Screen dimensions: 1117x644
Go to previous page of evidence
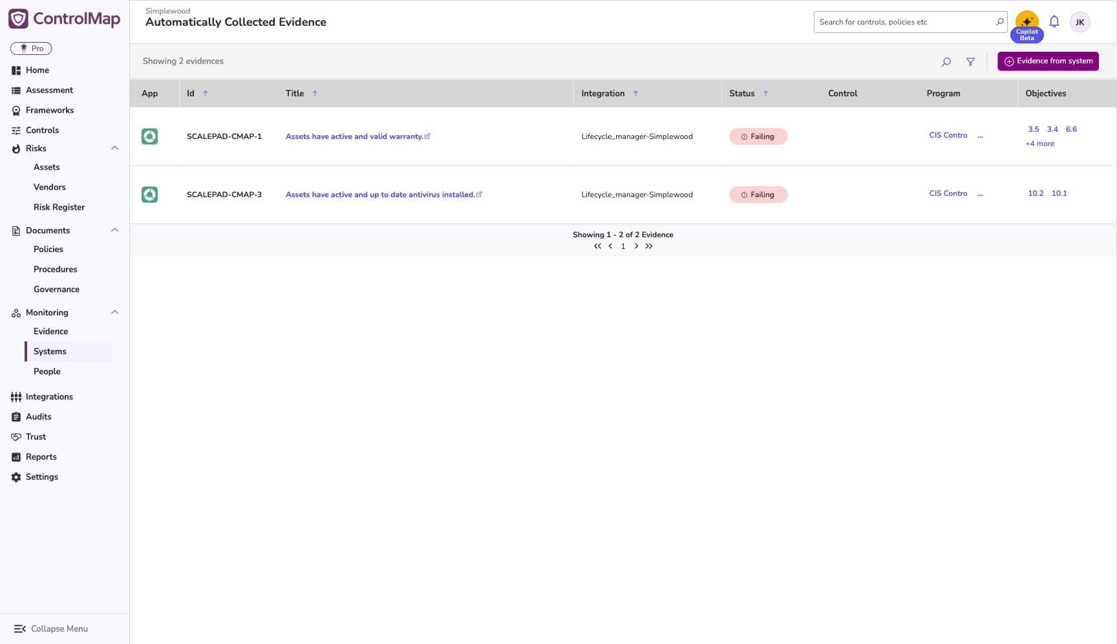(610, 246)
